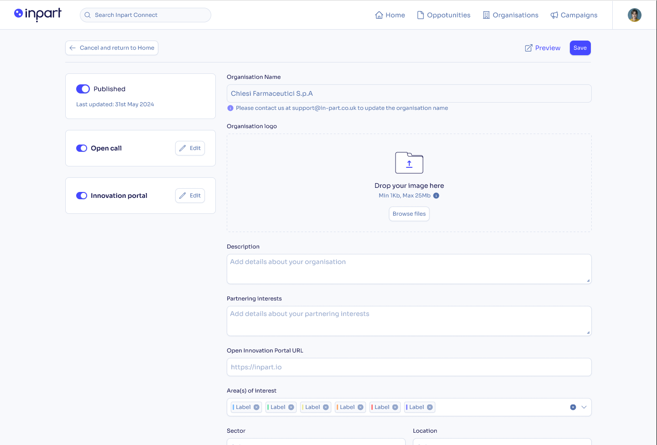Click the "Last updated: 31st May 2024" text
This screenshot has width=657, height=445.
point(115,104)
